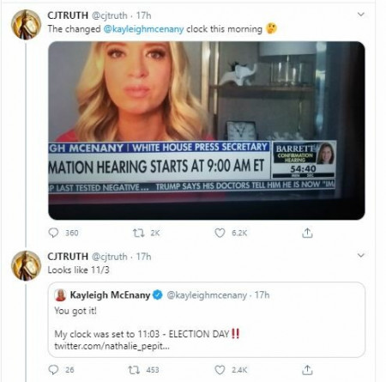Open the 17h timestamp of first tweet
Screen dimensions: 386x382
[x=143, y=15]
